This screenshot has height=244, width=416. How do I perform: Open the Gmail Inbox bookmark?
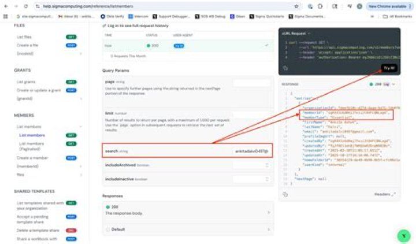coord(76,16)
